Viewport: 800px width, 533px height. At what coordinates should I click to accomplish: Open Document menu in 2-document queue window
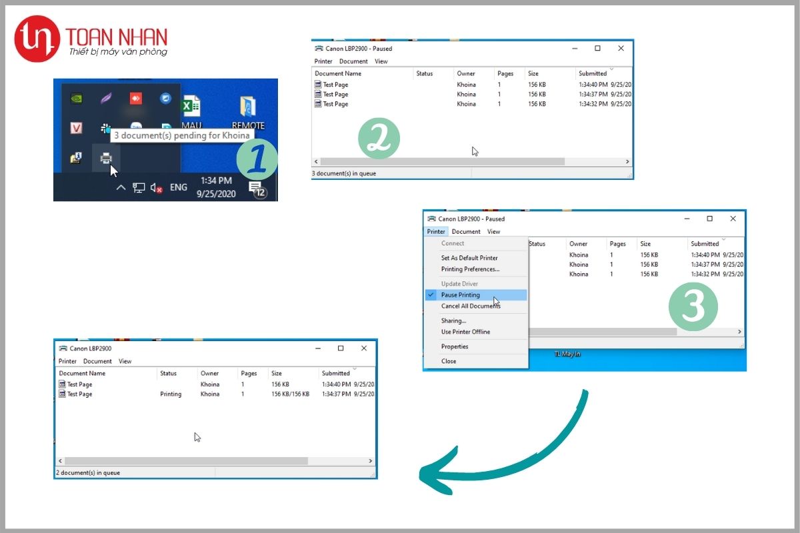pos(97,361)
